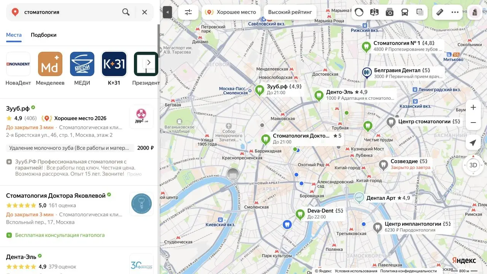Click the green pin near Чистые пруды

368,126
